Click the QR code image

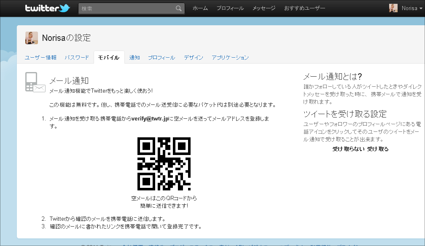tap(164, 163)
